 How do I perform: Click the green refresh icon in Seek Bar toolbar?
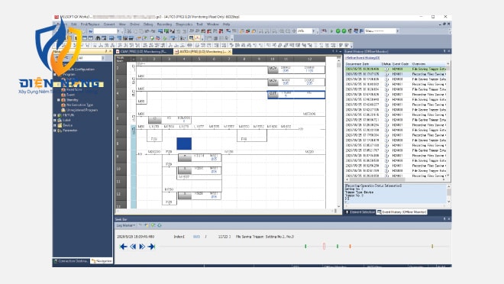coord(160,225)
